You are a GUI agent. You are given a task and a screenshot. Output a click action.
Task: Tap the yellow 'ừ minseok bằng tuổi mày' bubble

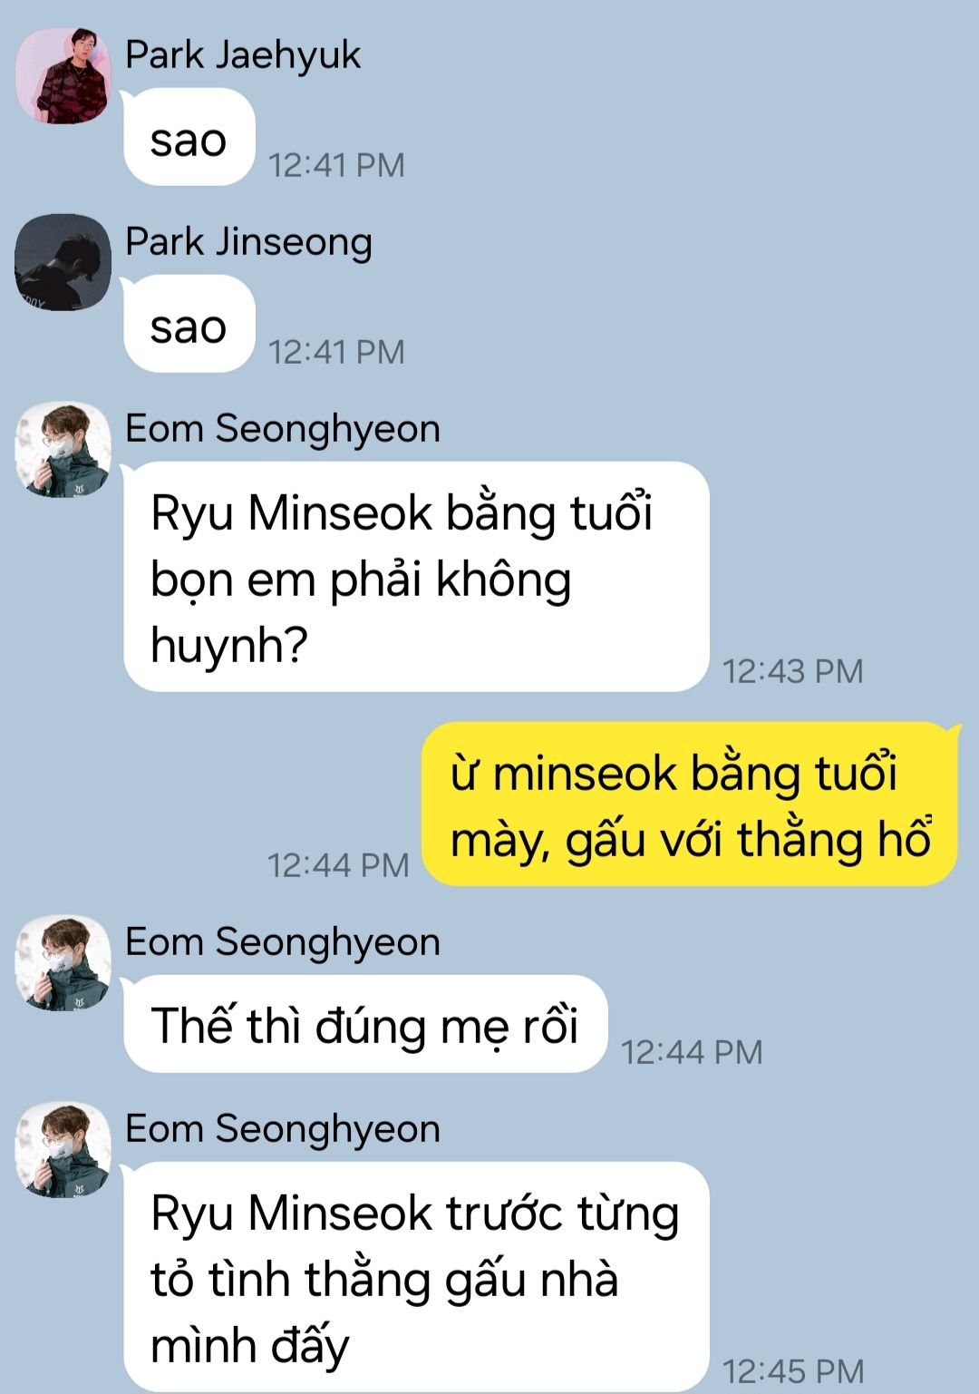pyautogui.click(x=691, y=804)
